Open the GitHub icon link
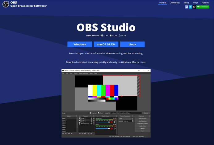Screen dimensions: 214x145 click(194, 7)
